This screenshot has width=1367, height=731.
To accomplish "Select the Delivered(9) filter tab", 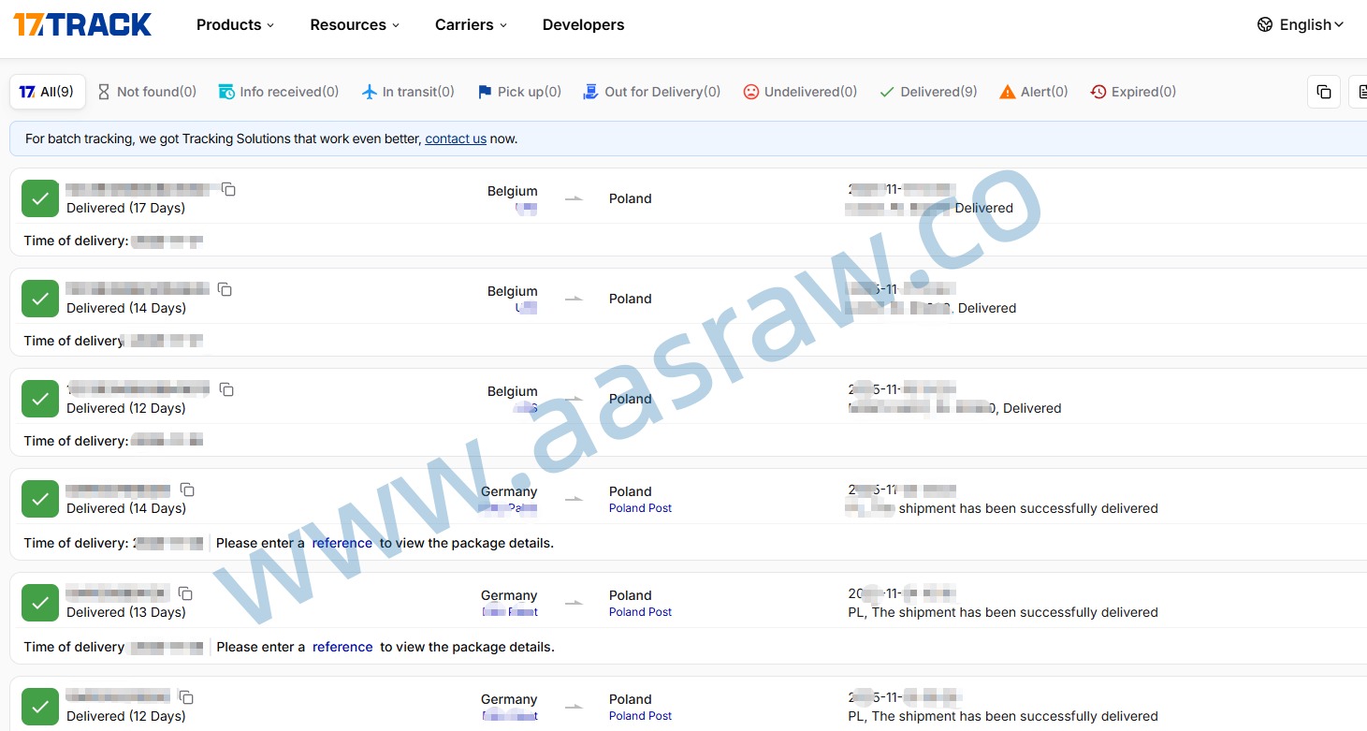I will coord(928,92).
